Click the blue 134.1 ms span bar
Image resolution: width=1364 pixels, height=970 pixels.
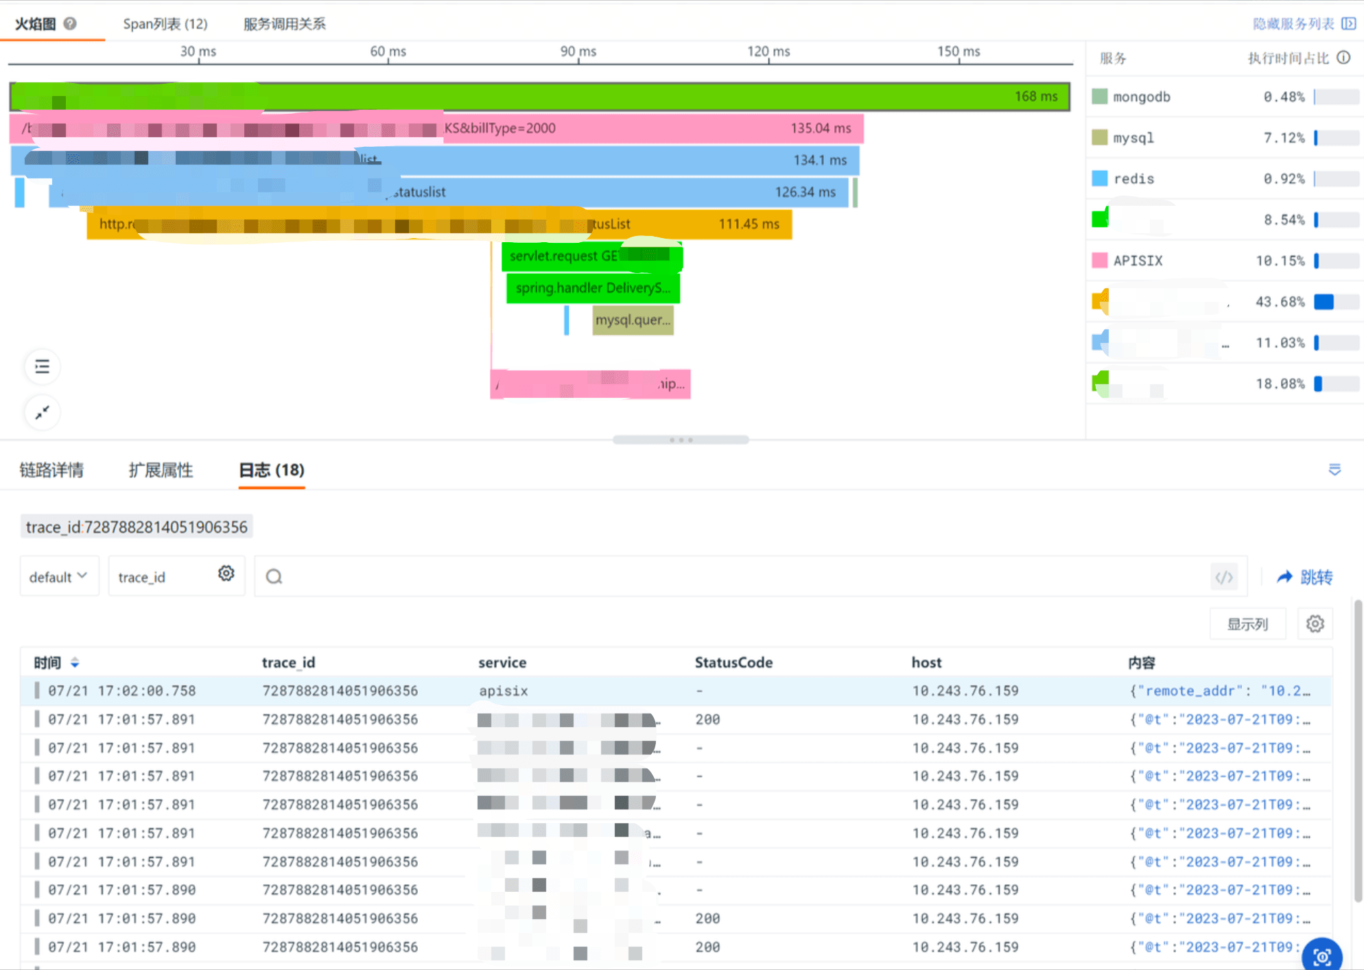(435, 160)
